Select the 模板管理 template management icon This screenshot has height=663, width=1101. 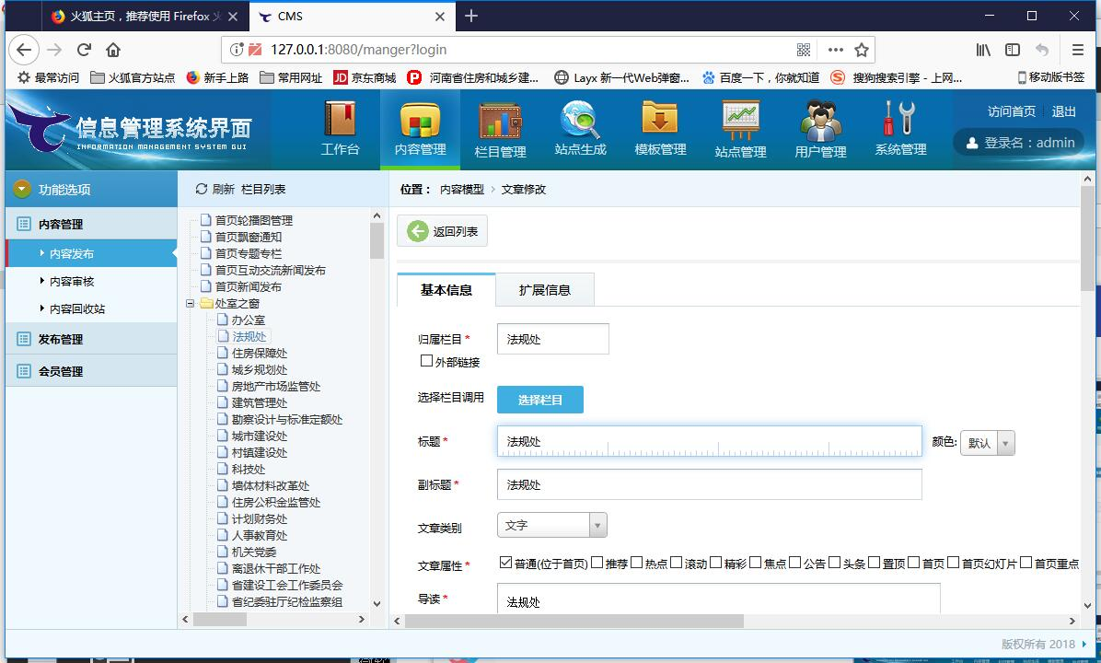[x=660, y=128]
